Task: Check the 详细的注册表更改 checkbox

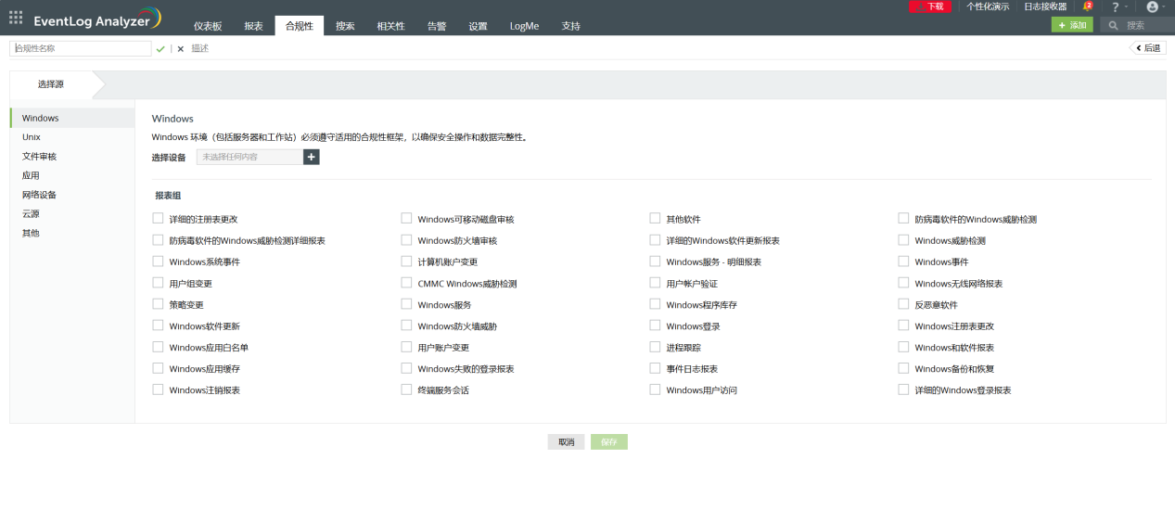Action: pos(158,219)
